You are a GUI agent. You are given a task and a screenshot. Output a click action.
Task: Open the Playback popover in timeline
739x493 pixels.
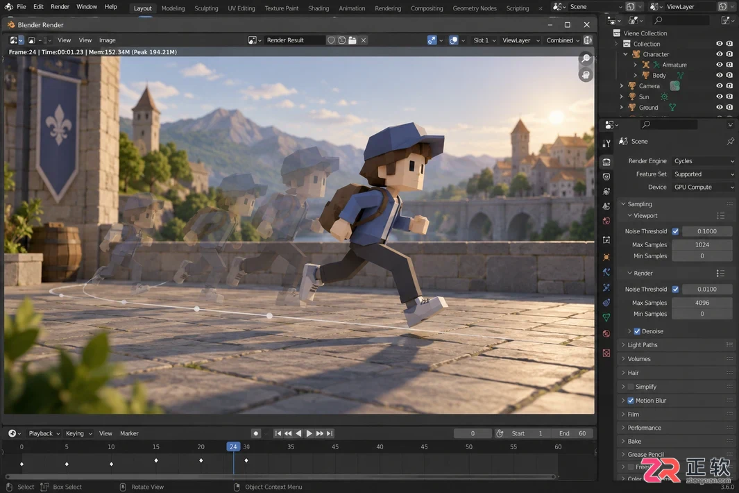tap(44, 433)
